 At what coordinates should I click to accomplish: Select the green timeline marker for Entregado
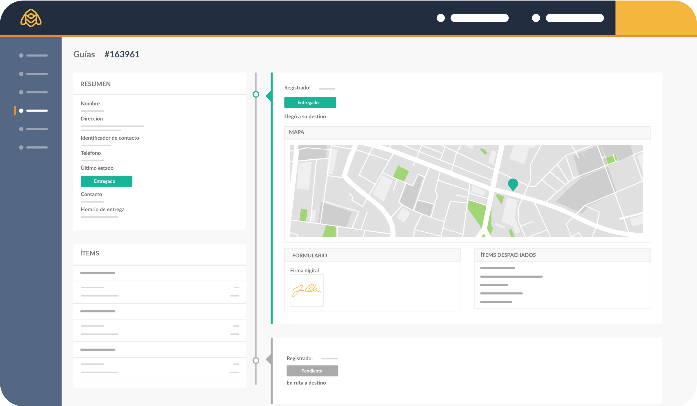[256, 94]
